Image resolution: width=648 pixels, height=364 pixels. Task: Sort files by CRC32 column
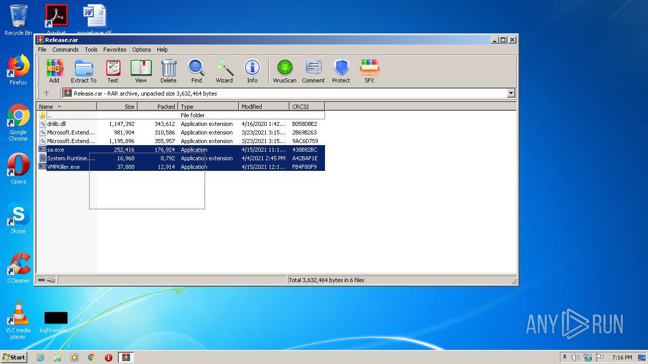[307, 107]
